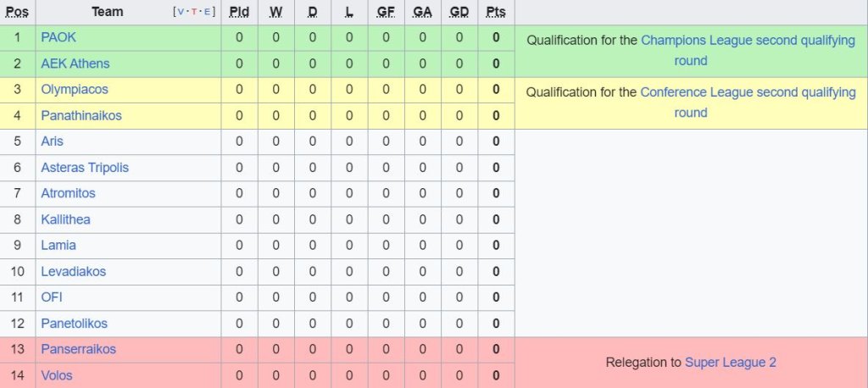868x388 pixels.
Task: Click the Panetolikos team link
Action: point(74,324)
